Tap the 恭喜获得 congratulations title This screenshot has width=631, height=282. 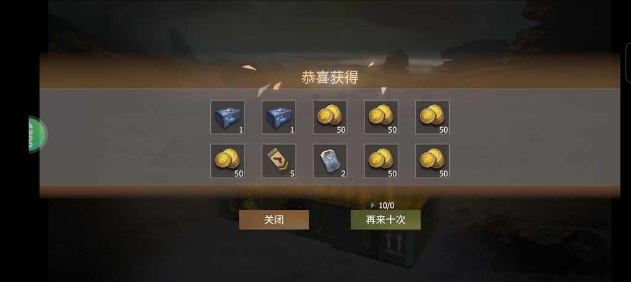click(x=330, y=77)
